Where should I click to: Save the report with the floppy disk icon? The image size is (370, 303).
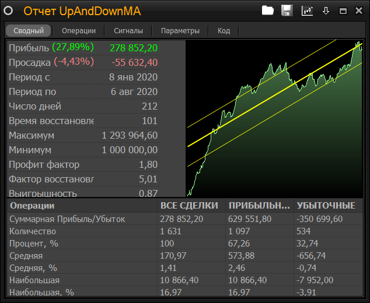[287, 10]
